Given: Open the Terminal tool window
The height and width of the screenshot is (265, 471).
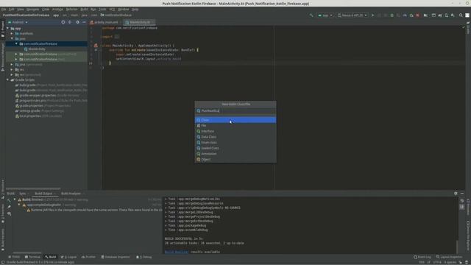Looking at the screenshot, I should point(32,257).
